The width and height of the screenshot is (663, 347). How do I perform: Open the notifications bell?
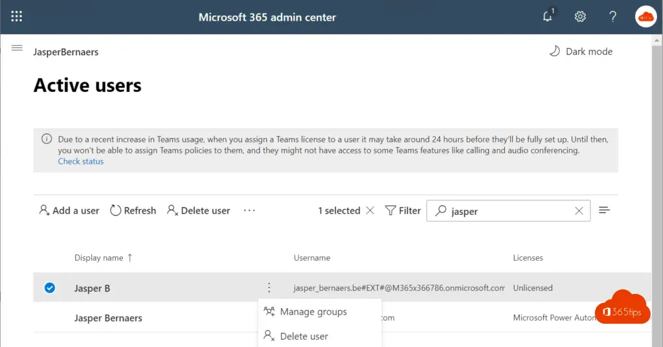(x=548, y=17)
